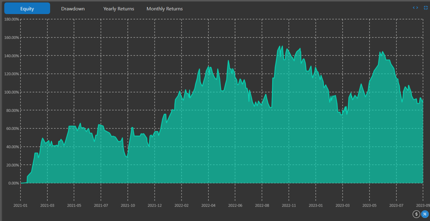Image resolution: width=430 pixels, height=221 pixels.
Task: Click the 2023-01 x-axis label
Action: pos(316,205)
